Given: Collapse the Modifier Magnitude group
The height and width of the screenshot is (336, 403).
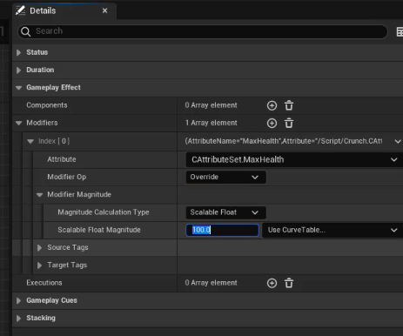Looking at the screenshot, I should [40, 195].
